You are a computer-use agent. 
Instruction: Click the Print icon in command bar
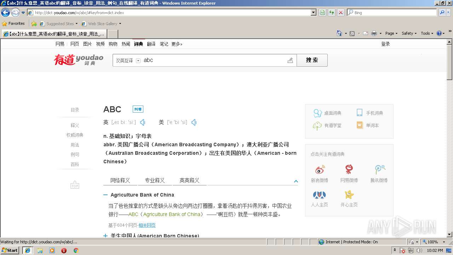[374, 33]
